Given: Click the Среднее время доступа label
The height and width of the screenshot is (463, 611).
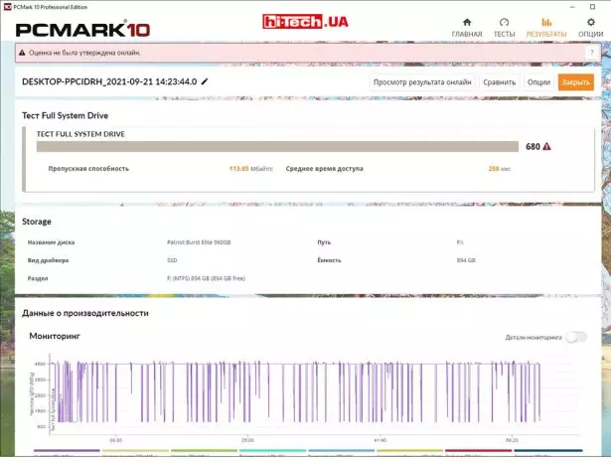Looking at the screenshot, I should pos(324,169).
